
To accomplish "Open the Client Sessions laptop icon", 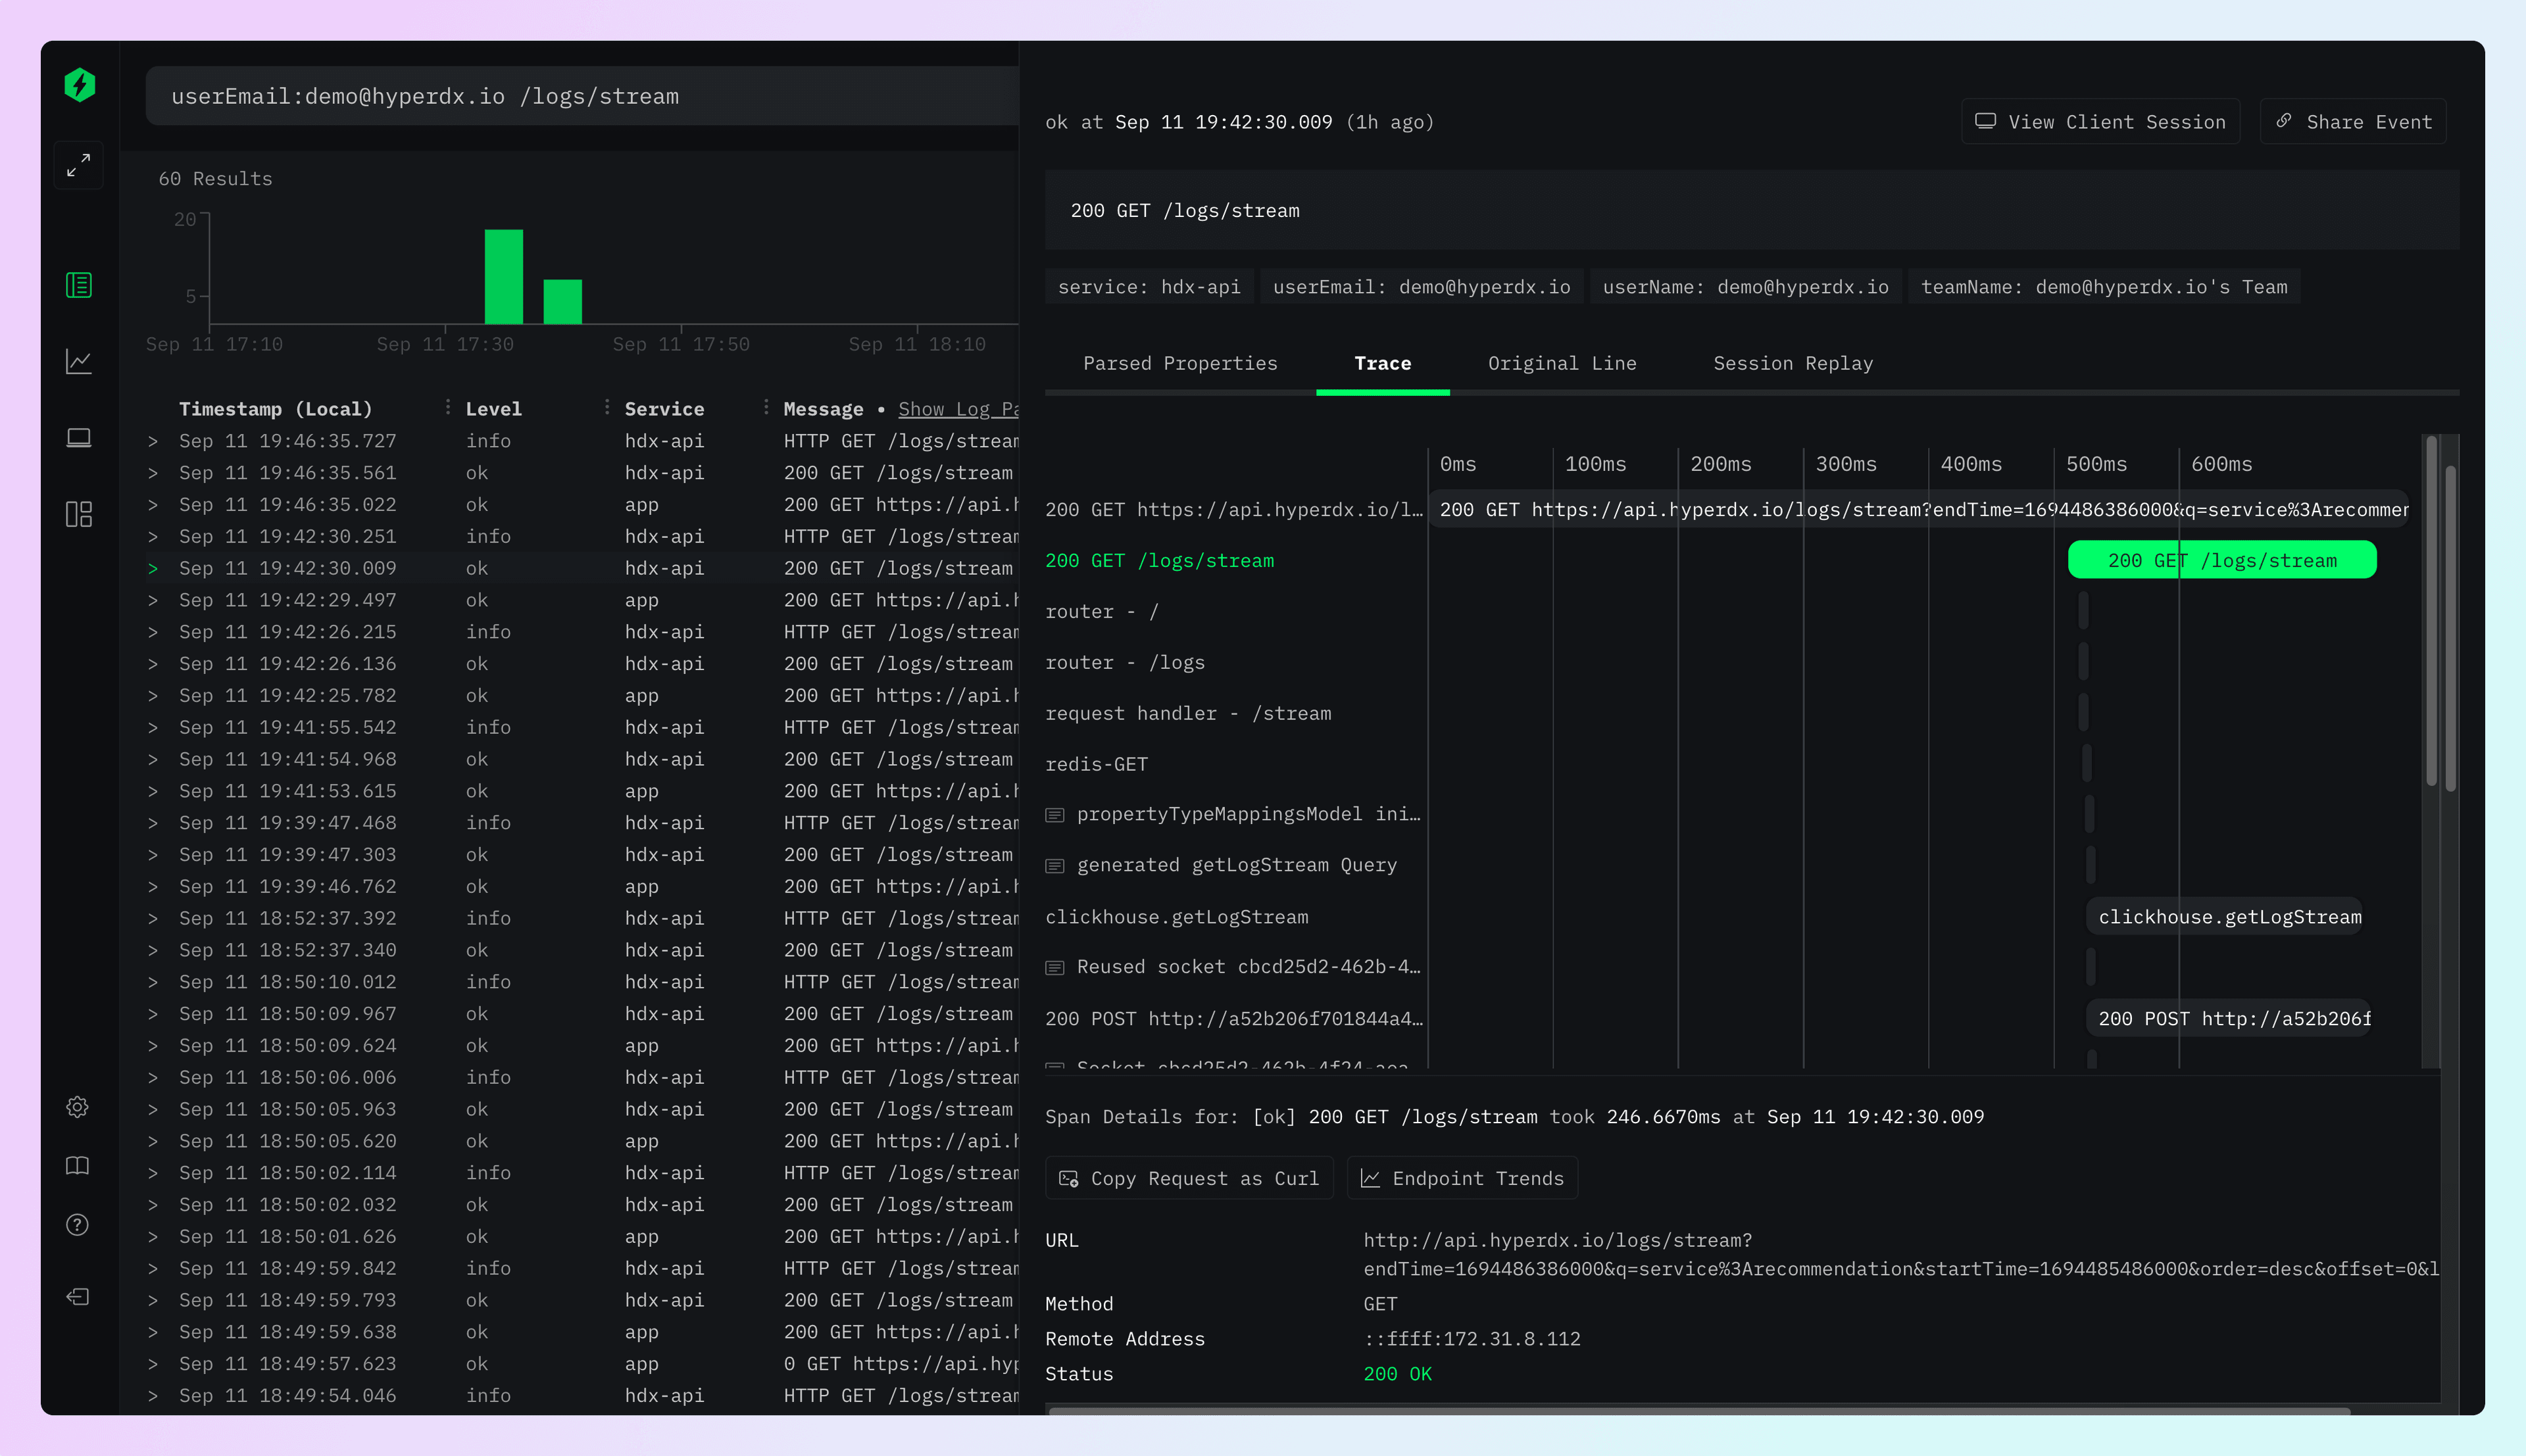I will 78,437.
